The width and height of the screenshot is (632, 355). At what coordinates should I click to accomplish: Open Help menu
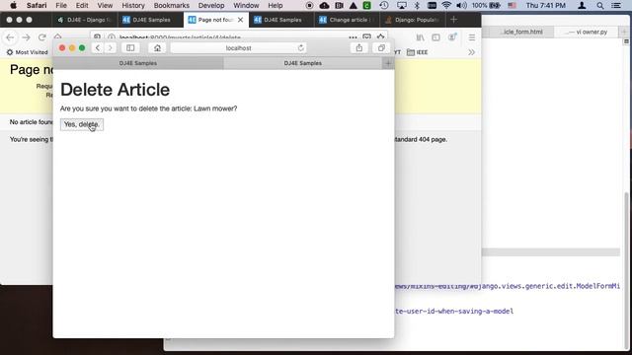coord(276,5)
